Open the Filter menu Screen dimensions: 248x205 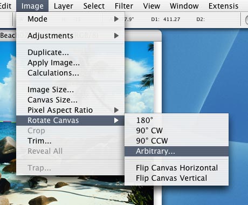[x=124, y=6]
